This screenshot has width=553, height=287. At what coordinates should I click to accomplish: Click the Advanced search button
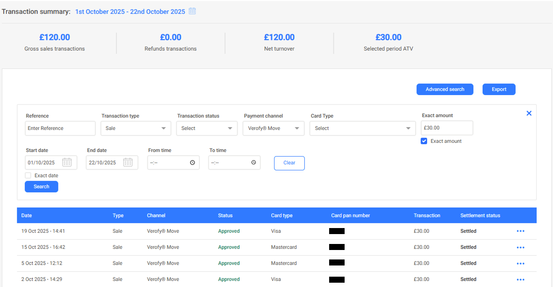click(x=445, y=89)
